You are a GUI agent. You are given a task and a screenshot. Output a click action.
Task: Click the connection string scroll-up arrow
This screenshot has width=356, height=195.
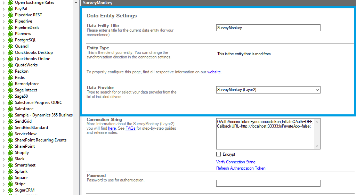pos(317,122)
